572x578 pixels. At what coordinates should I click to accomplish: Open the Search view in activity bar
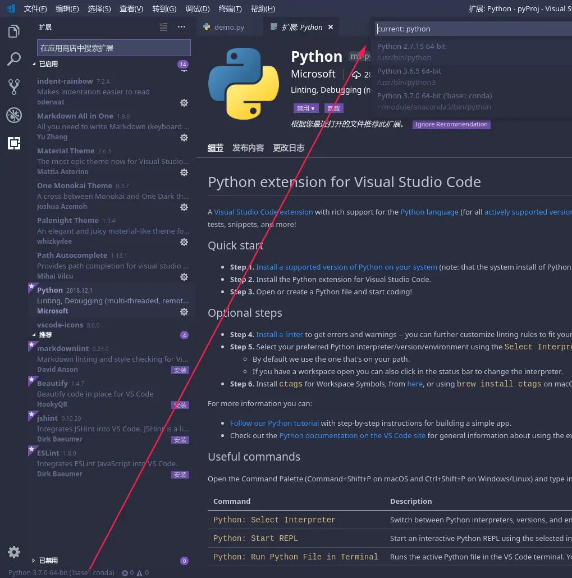[x=13, y=59]
